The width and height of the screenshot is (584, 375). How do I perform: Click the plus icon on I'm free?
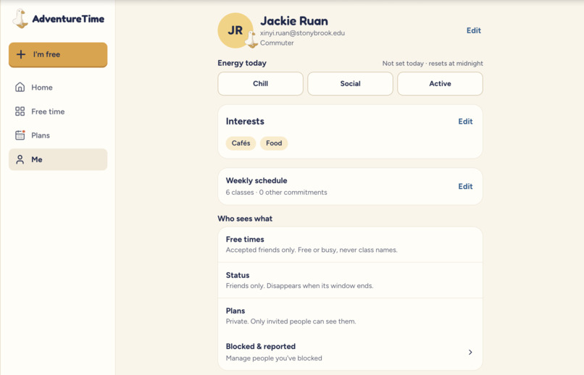coord(21,54)
